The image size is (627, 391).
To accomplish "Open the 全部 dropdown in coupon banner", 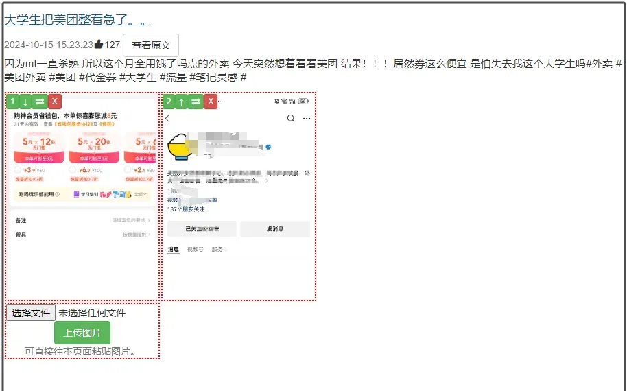I will 140,195.
